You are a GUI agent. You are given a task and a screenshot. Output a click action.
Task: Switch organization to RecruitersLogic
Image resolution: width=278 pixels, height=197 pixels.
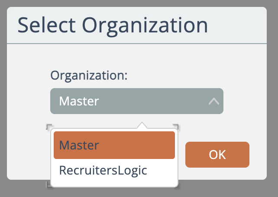click(103, 170)
